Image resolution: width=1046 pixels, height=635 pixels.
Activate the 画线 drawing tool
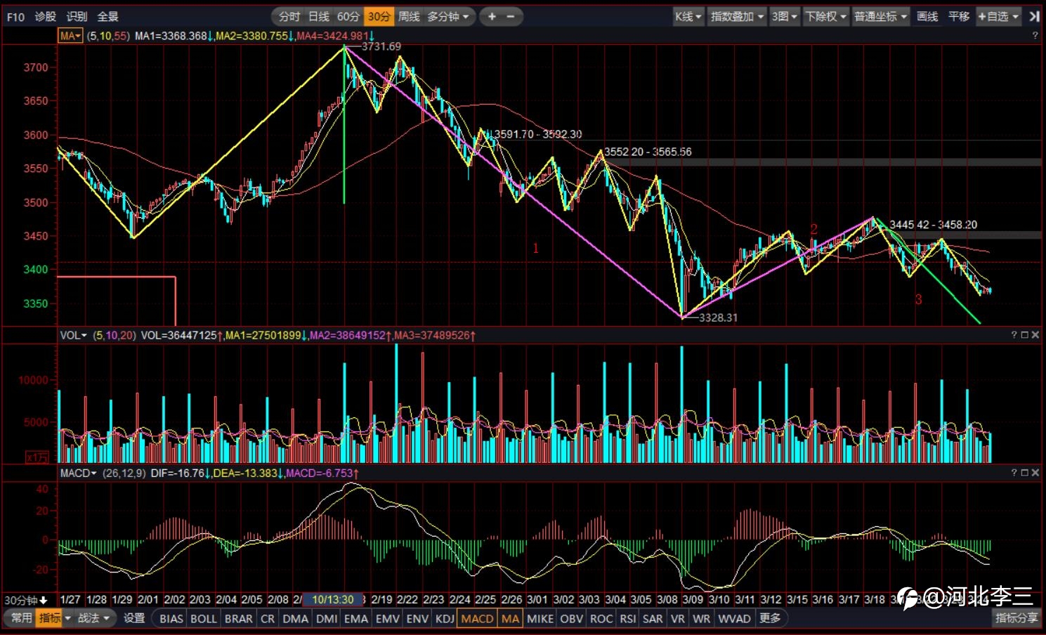927,16
